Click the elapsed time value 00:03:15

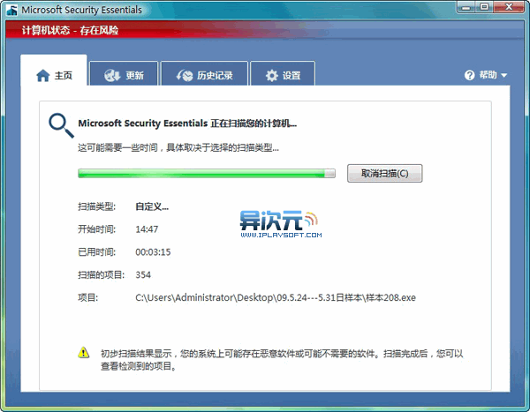[153, 252]
